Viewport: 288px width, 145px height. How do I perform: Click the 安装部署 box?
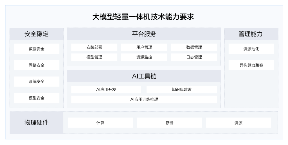point(94,47)
